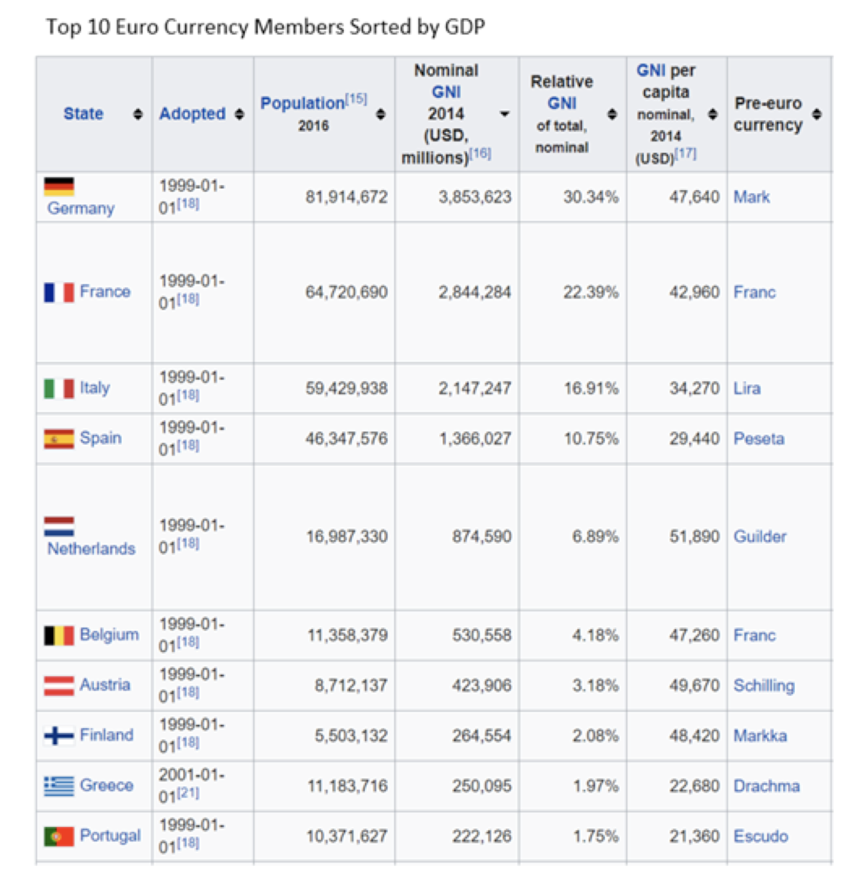
Task: Open footnote 21 reference for Greece
Action: 188,793
